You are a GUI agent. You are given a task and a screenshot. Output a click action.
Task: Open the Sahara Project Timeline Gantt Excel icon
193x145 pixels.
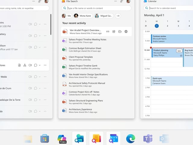(64, 67)
